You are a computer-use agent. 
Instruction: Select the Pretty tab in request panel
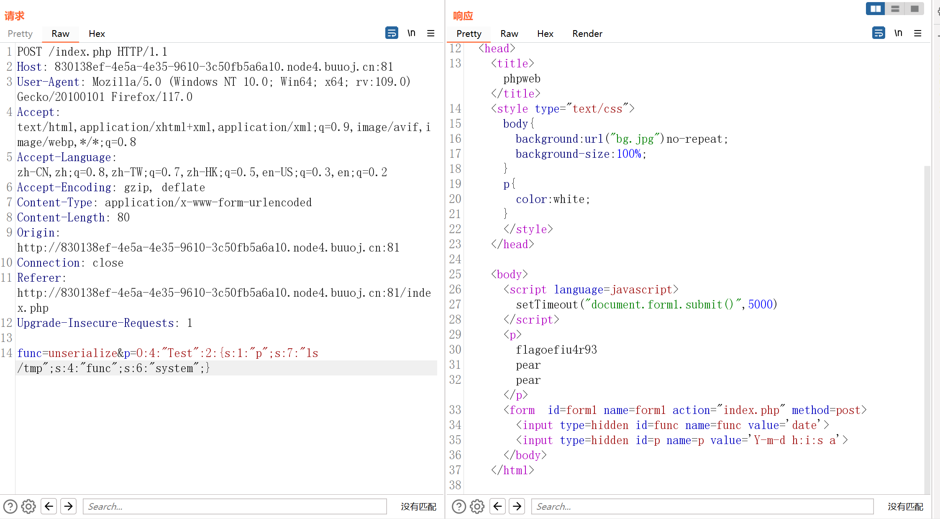(x=20, y=33)
